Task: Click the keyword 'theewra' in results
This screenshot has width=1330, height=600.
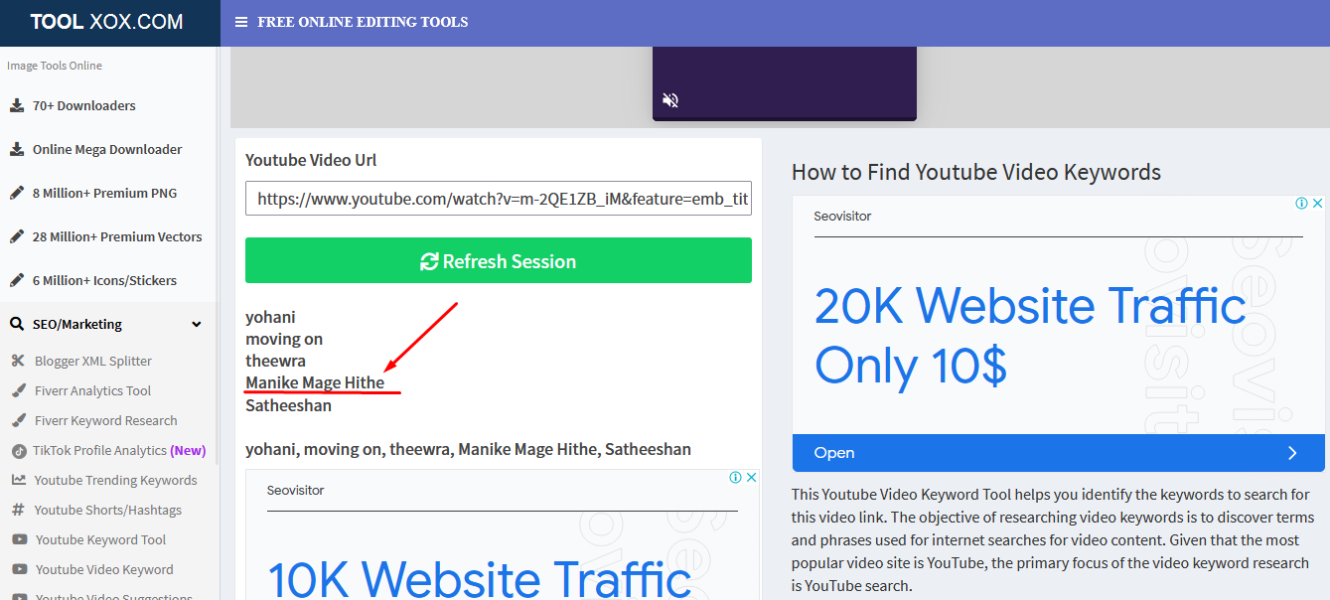Action: click(x=275, y=361)
